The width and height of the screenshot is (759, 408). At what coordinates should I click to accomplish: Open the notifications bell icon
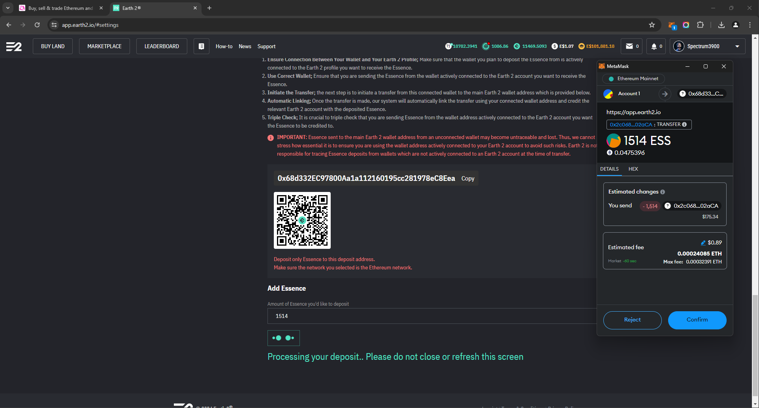[x=654, y=46]
